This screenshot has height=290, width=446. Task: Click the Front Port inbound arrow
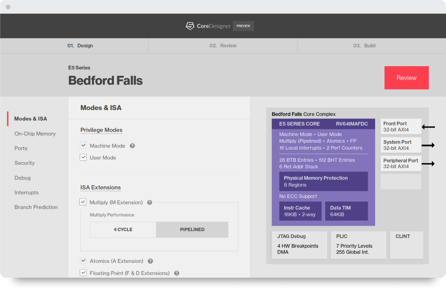428,127
